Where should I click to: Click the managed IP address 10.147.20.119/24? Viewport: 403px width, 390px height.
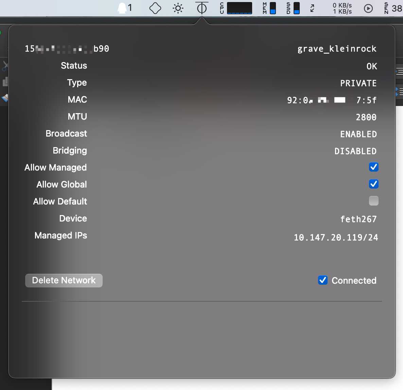pos(336,237)
